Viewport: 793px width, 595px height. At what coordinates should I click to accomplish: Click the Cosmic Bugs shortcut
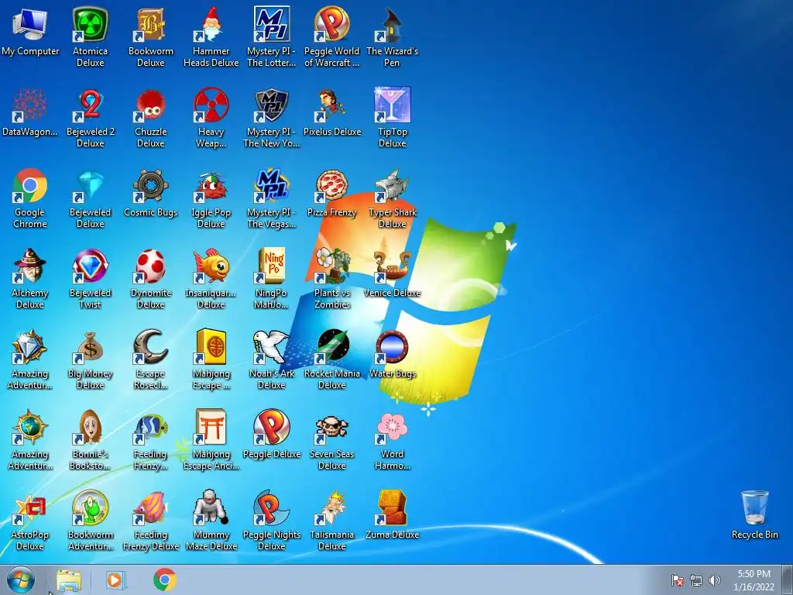coord(151,186)
